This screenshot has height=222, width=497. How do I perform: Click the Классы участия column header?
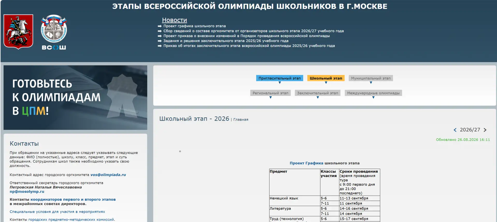[x=330, y=182]
